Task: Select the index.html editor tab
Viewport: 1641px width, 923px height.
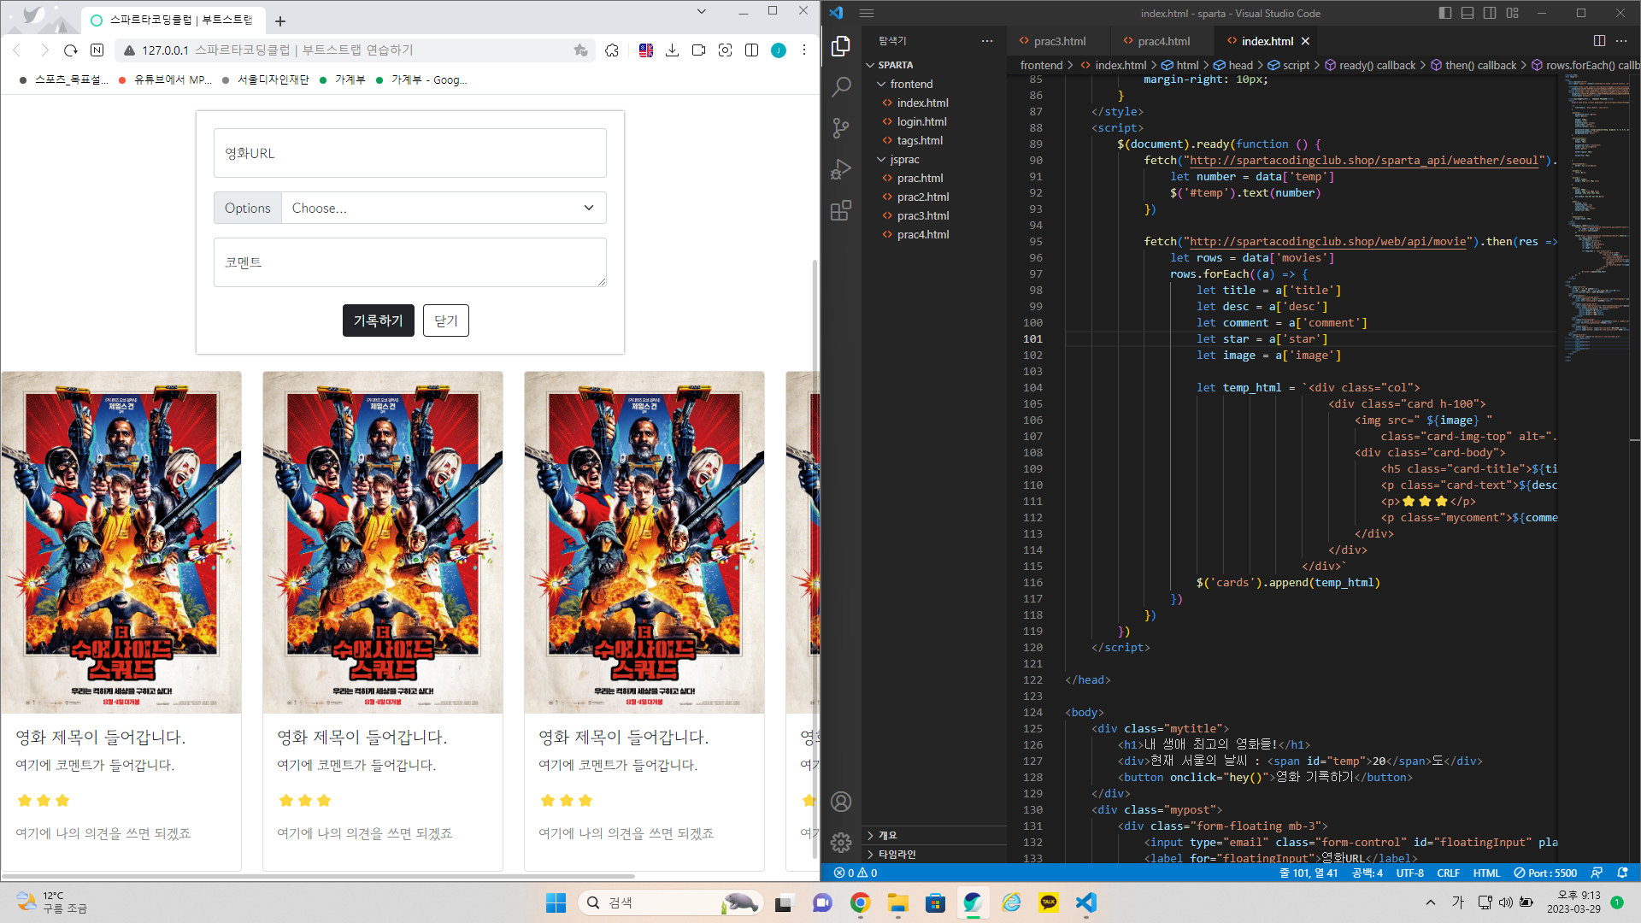Action: click(1268, 41)
